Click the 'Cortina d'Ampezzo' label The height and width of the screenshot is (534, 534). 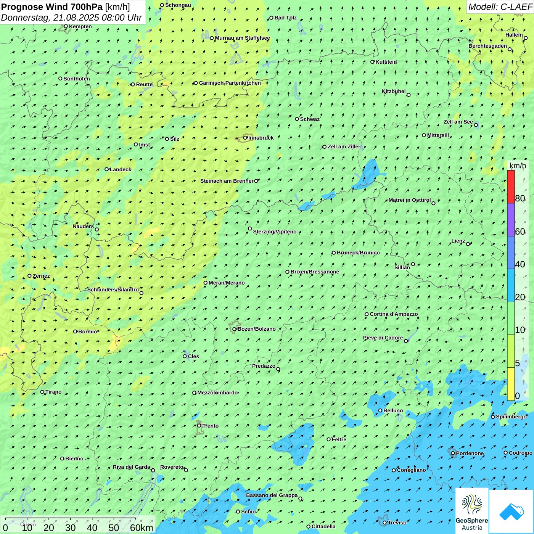(394, 314)
